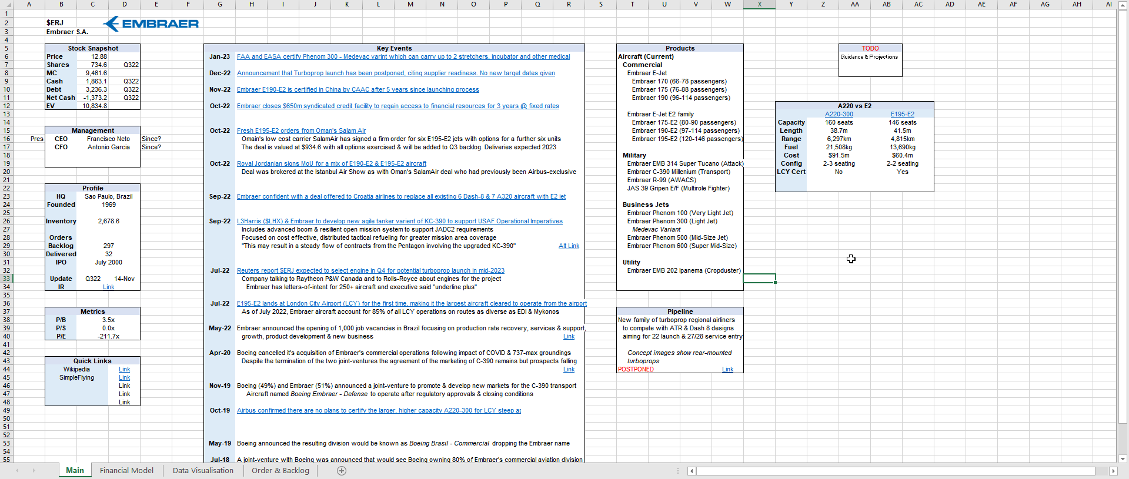Select the IPO date July 2000

(x=109, y=263)
